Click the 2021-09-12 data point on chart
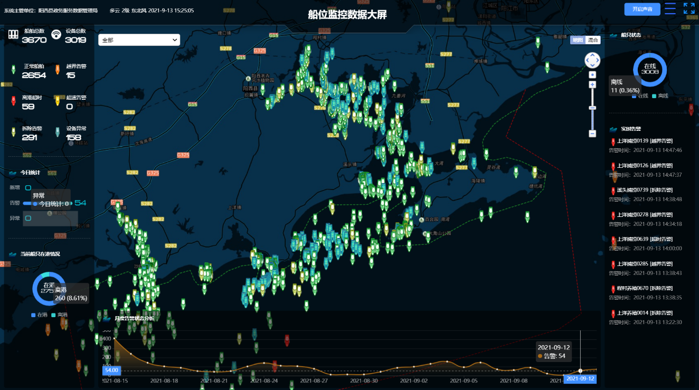 click(x=580, y=370)
